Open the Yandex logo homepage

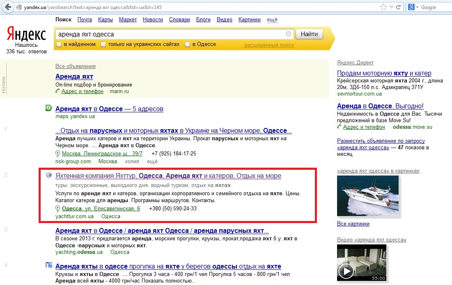[26, 34]
